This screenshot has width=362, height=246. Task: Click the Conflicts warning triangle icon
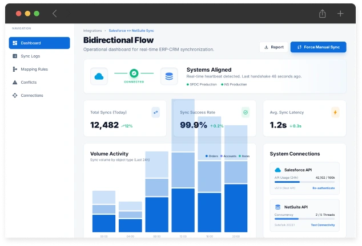point(15,82)
